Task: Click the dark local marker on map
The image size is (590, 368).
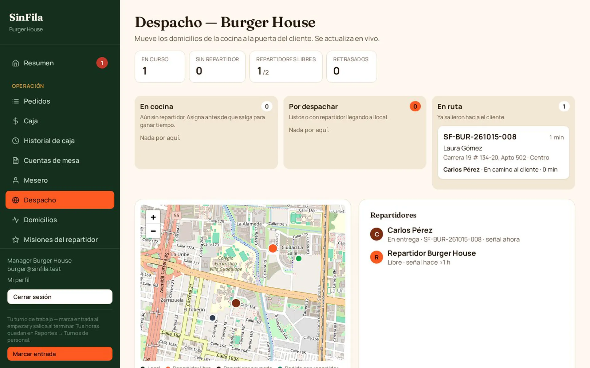Action: 212,318
